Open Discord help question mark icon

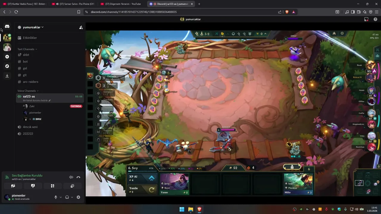pos(375,19)
